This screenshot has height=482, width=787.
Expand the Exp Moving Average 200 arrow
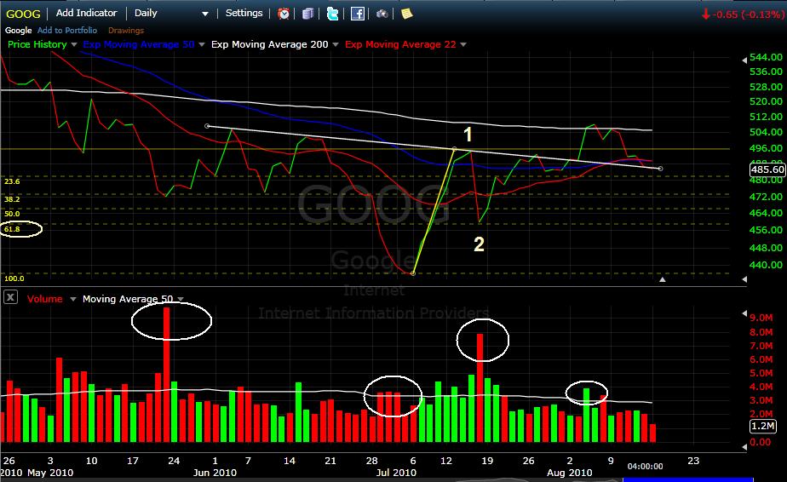tap(336, 44)
